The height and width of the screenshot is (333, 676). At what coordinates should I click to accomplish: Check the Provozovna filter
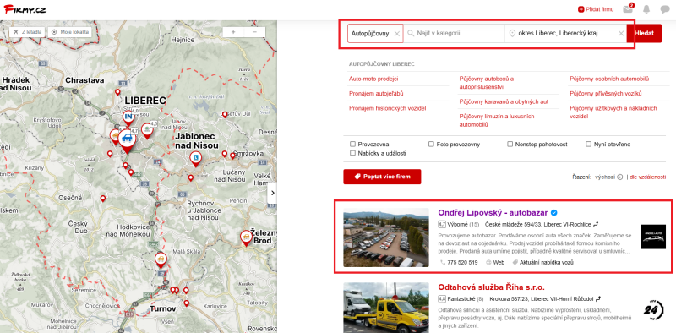point(352,144)
